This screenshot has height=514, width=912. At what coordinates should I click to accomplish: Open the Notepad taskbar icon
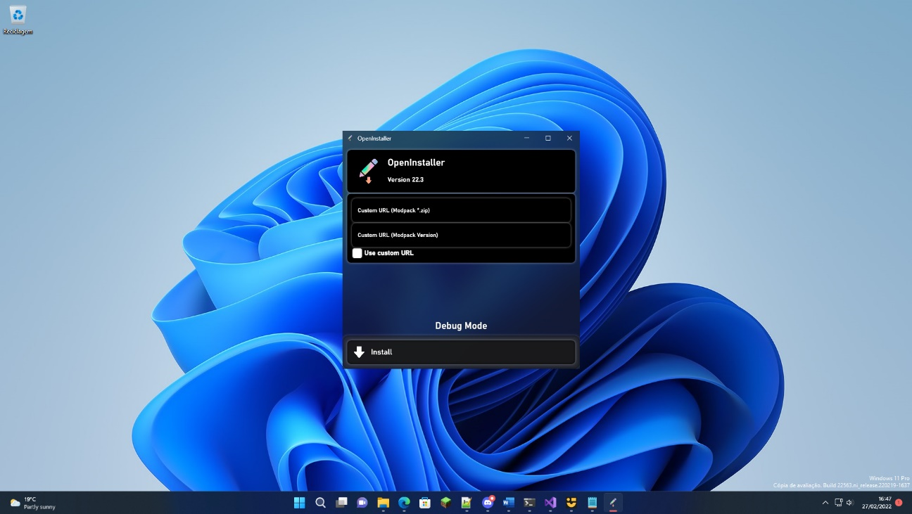[x=593, y=503]
